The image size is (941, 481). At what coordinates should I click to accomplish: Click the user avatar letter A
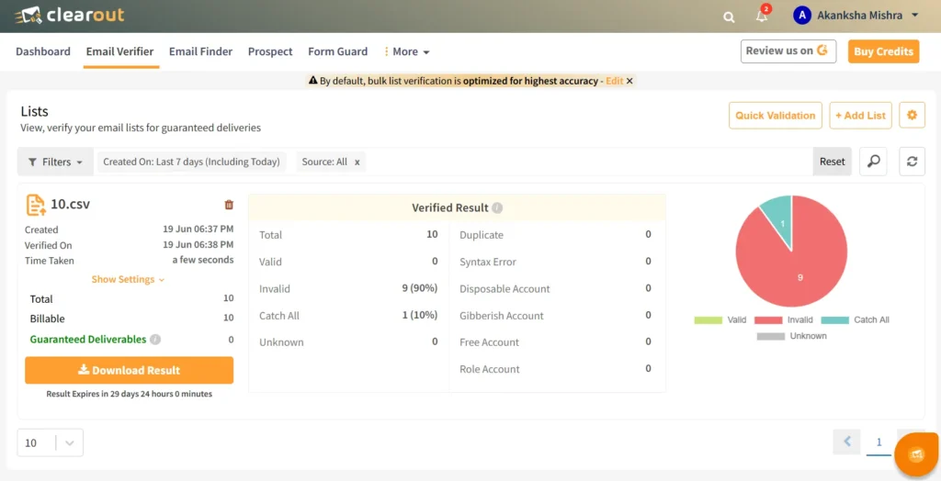[x=802, y=16]
